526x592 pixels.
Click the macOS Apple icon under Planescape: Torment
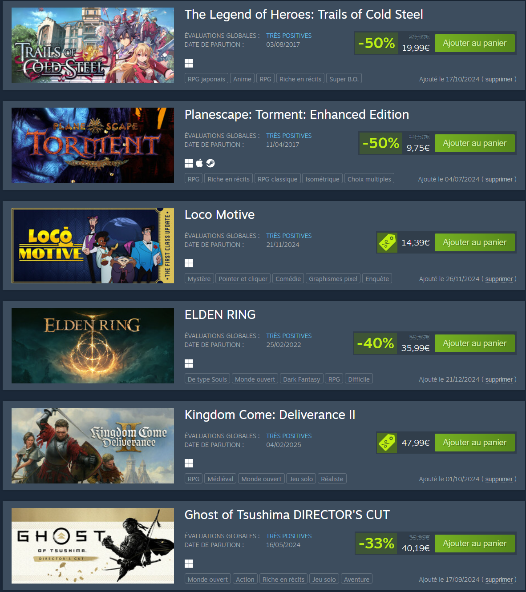tap(199, 163)
